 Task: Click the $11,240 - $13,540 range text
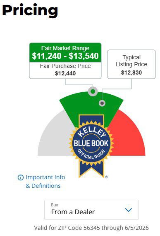point(65,56)
